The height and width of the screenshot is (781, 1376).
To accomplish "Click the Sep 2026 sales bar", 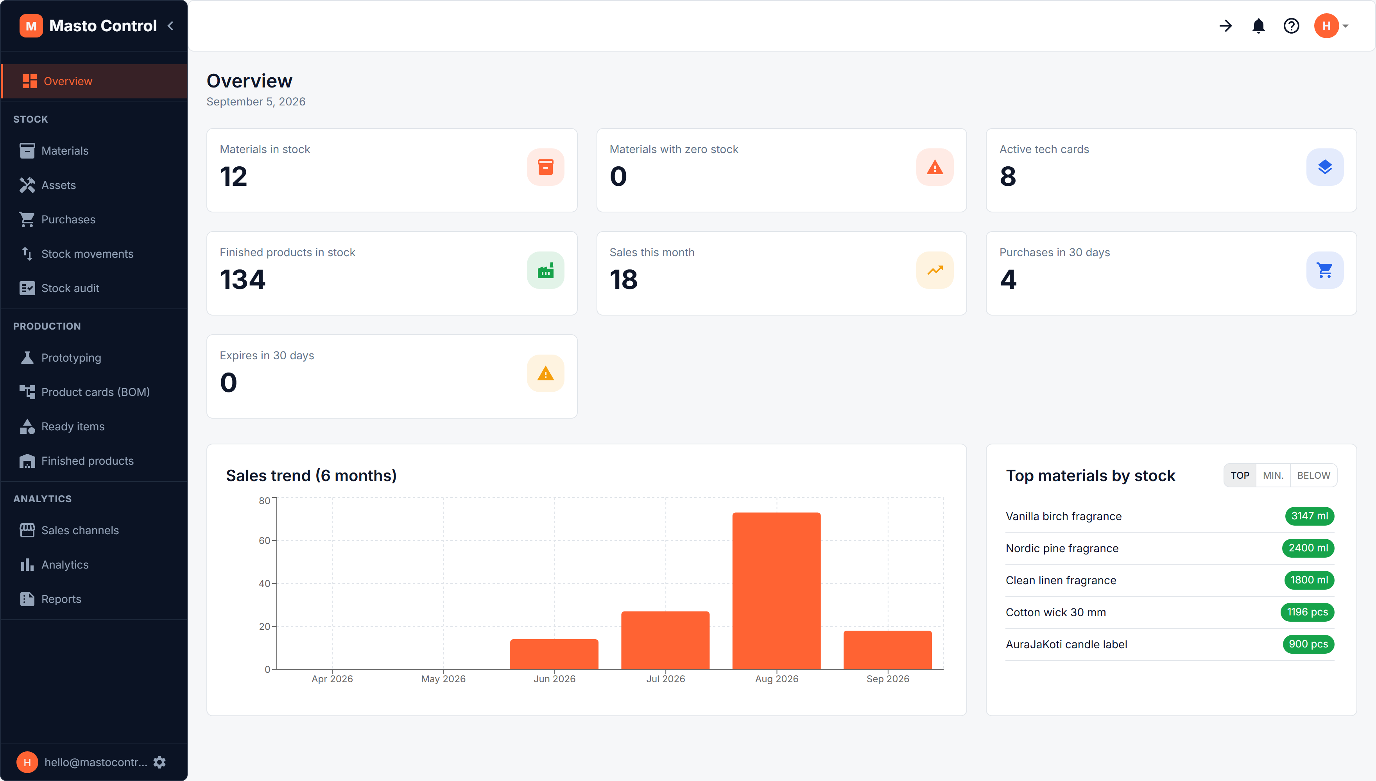I will click(x=887, y=649).
